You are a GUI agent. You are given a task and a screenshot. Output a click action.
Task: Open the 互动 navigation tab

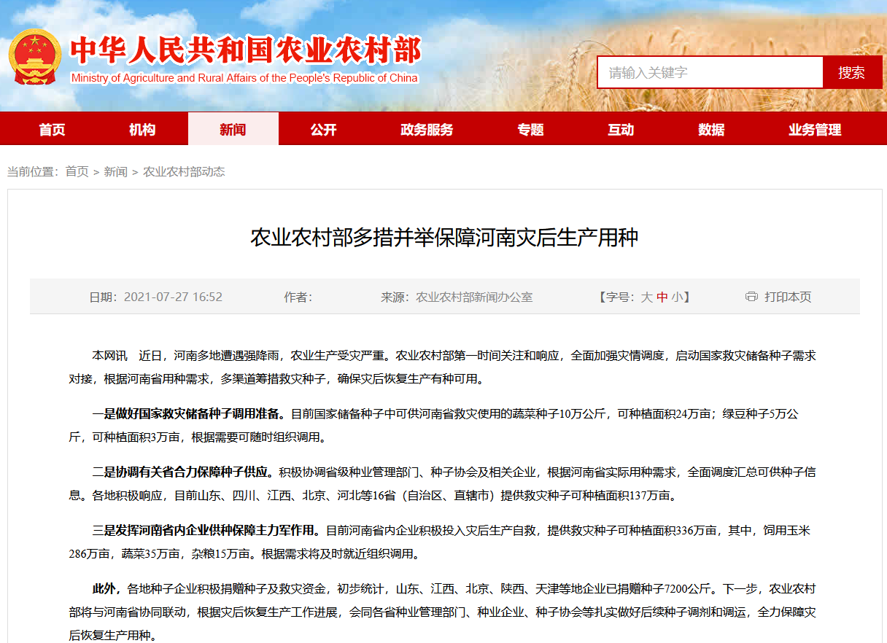[x=621, y=129]
